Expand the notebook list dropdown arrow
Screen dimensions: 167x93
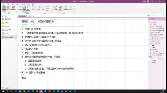click(x=16, y=16)
